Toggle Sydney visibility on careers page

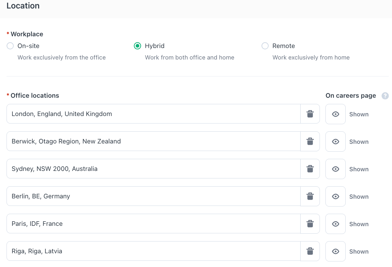[335, 169]
